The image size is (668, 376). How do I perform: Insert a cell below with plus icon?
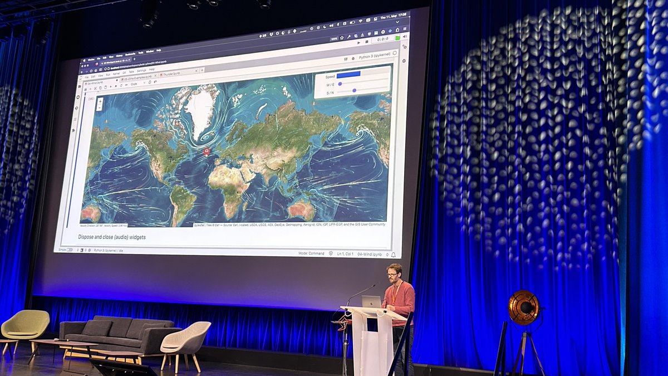[90, 89]
